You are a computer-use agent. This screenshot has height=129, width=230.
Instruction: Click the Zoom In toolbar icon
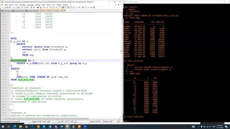point(44,8)
